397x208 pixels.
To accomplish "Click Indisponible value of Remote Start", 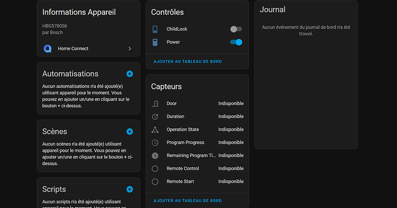I will (x=231, y=182).
